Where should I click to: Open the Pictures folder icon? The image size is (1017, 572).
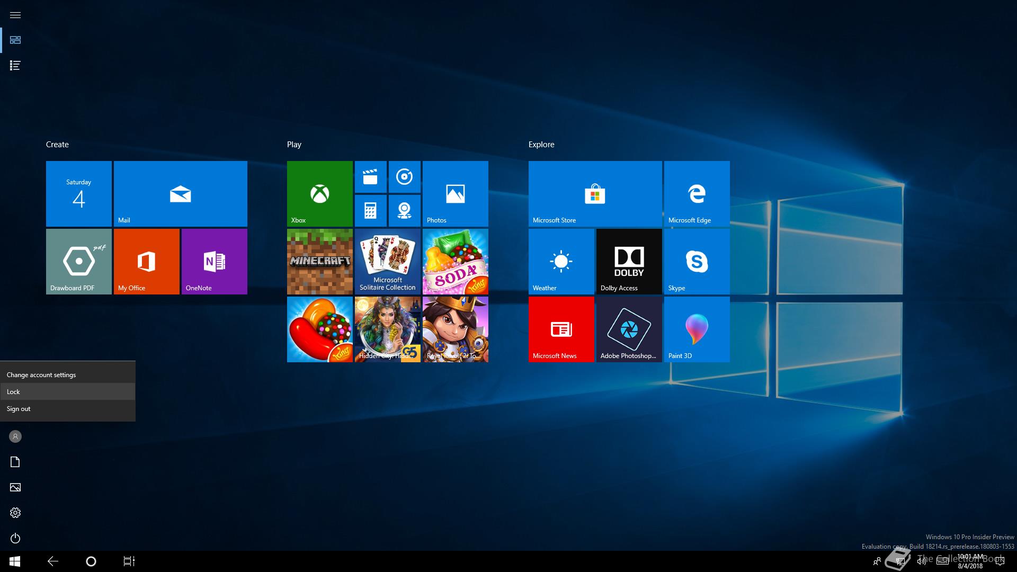pyautogui.click(x=15, y=487)
